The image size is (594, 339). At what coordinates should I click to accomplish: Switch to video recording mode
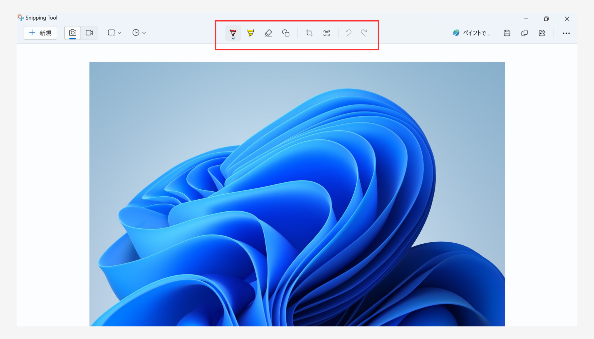(x=89, y=33)
